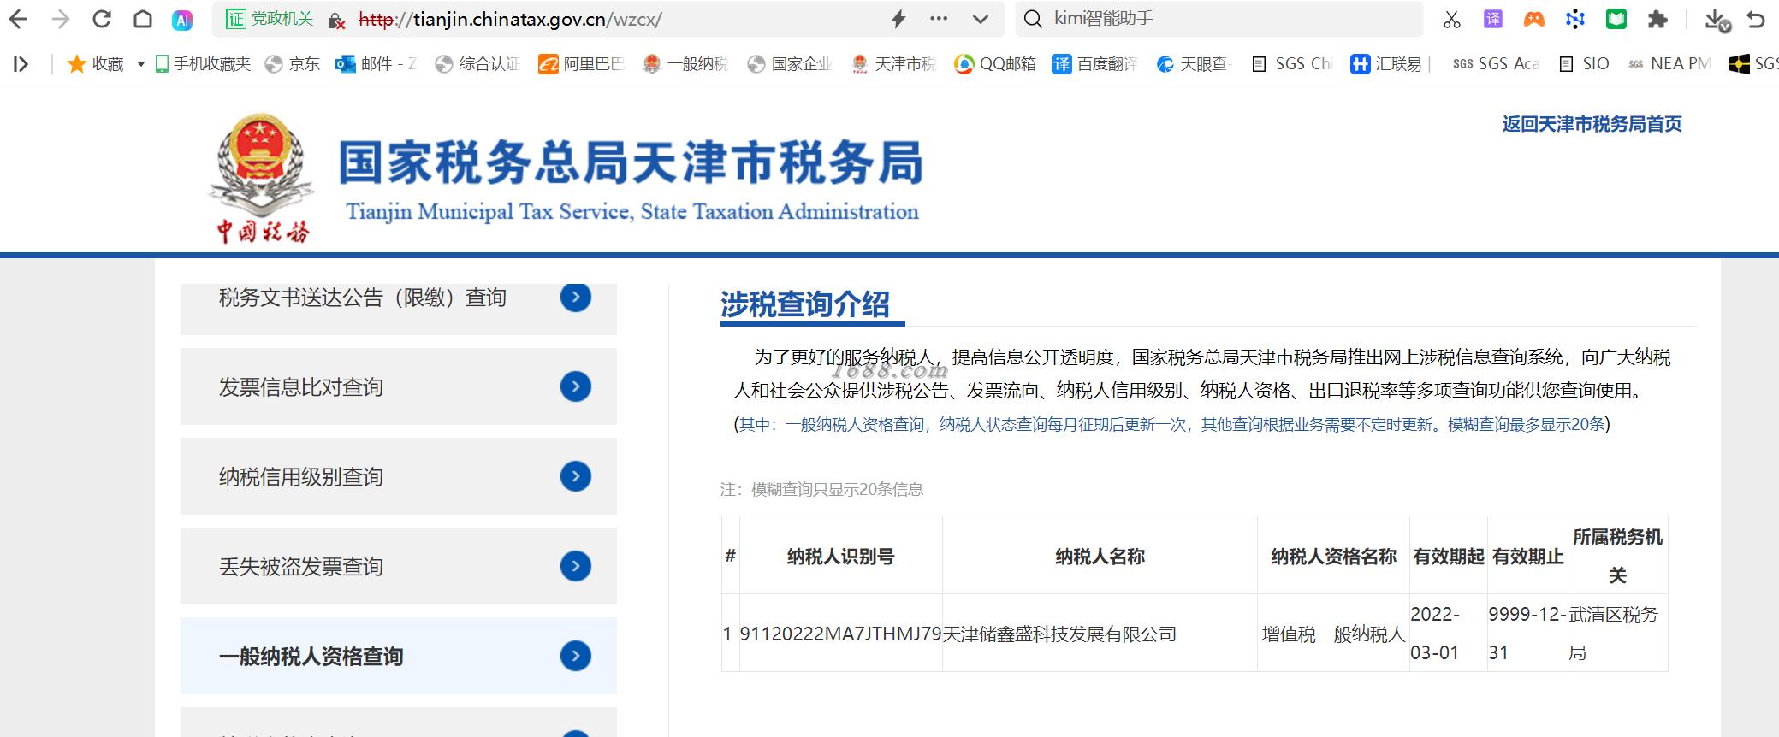Click arrow beside 丢失被盗发票查询
Screen dimensions: 1779x737
click(x=576, y=566)
